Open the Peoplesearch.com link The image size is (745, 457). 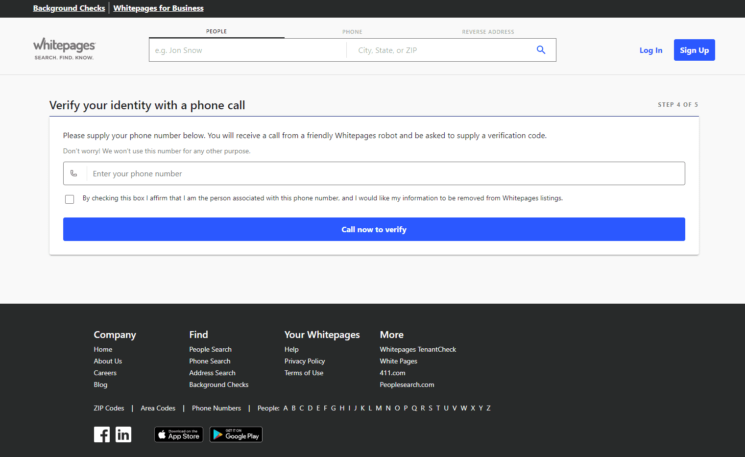[x=407, y=385]
